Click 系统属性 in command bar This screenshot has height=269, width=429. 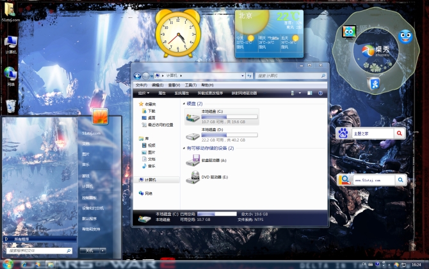182,94
